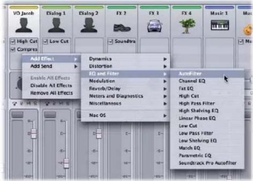Select the FX 4 track name

(187, 13)
